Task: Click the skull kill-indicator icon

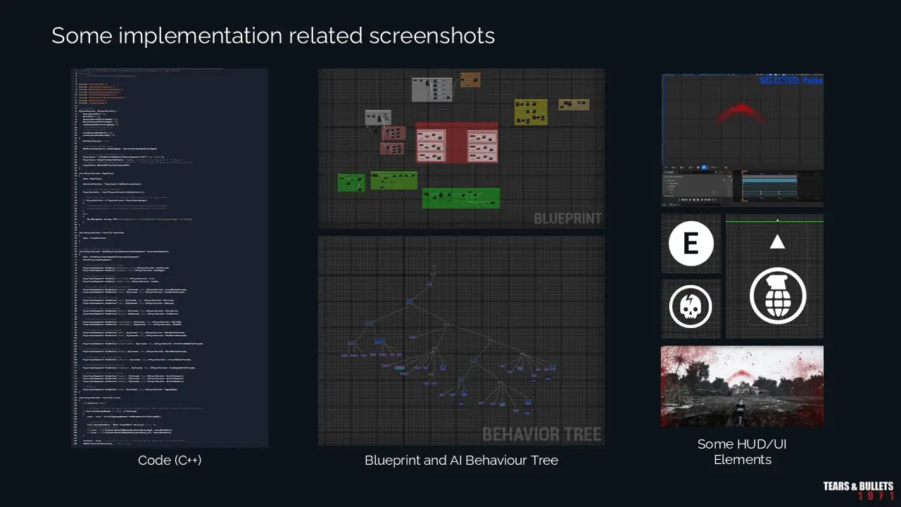Action: [690, 306]
